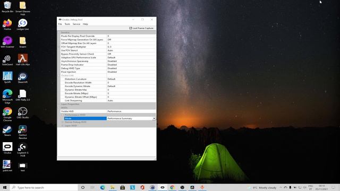Image resolution: width=340 pixels, height=191 pixels.
Task: Click the Lost Frame Capture button
Action: (x=141, y=28)
